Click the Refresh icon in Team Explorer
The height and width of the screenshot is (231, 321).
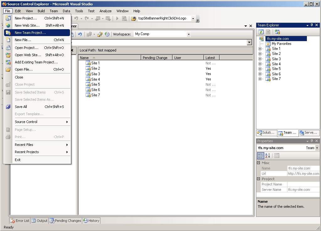click(261, 32)
